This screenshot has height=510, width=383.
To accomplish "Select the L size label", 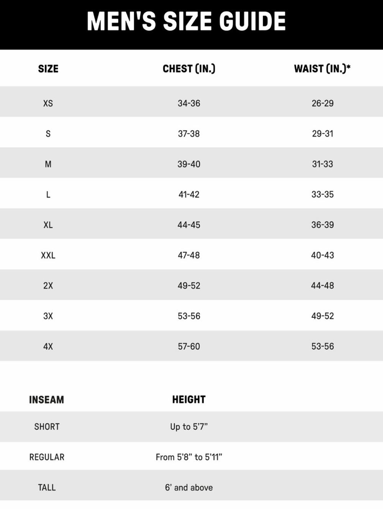I will coord(48,195).
